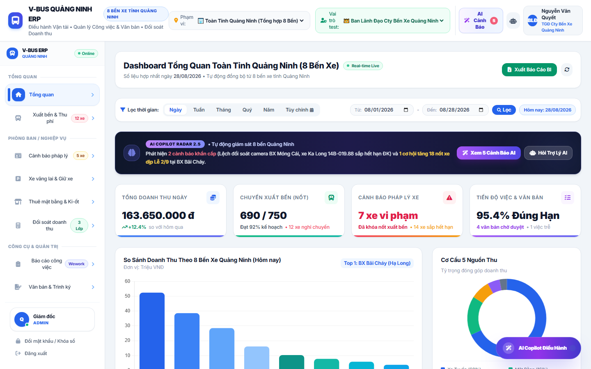Select the Tháng time filter tab
Image resolution: width=591 pixels, height=369 pixels.
pyautogui.click(x=224, y=110)
